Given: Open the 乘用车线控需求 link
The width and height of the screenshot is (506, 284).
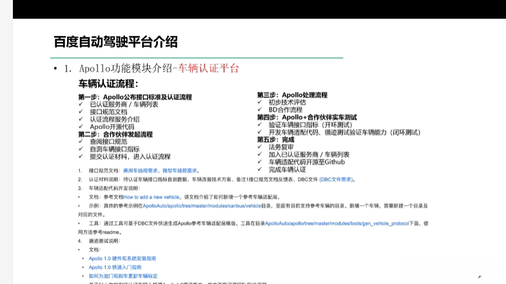Looking at the screenshot, I should [141, 170].
